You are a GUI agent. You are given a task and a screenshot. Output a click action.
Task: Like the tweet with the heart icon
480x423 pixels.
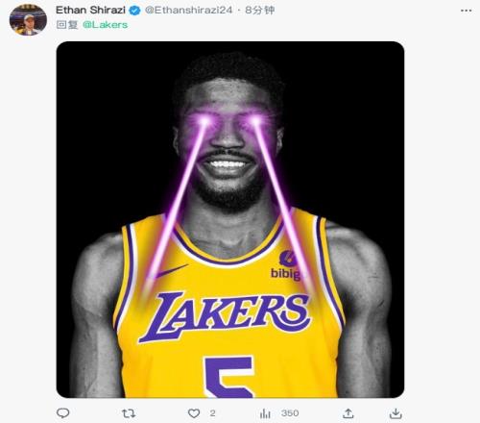click(x=194, y=413)
